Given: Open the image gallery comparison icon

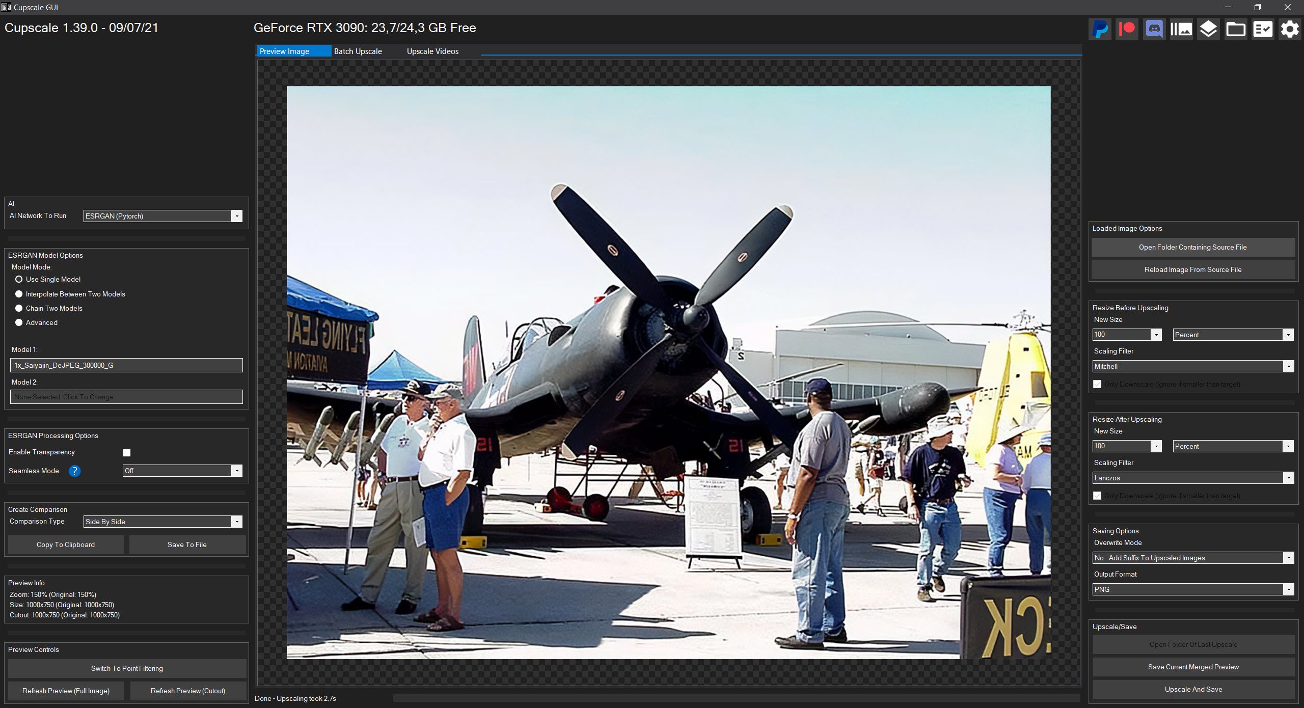Looking at the screenshot, I should tap(1181, 29).
